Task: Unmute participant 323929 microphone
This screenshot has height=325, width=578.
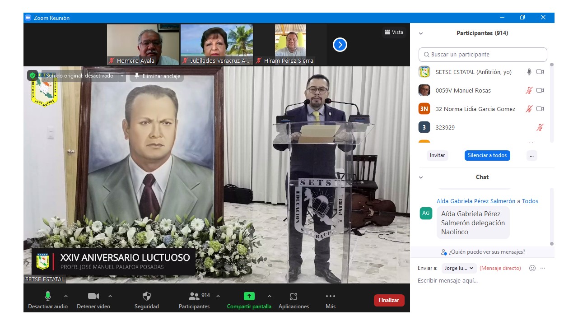Action: pos(540,127)
